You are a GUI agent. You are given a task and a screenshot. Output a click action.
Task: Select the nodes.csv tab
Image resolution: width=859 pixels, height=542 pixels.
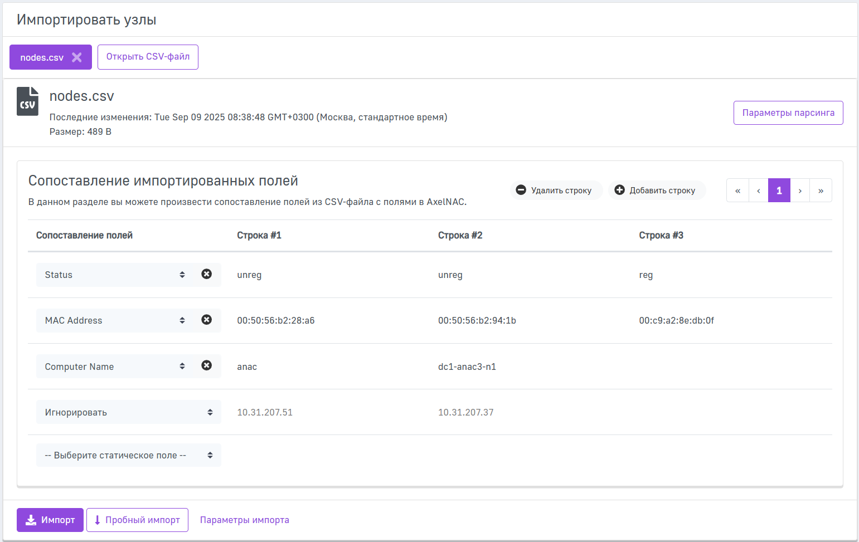(x=42, y=57)
